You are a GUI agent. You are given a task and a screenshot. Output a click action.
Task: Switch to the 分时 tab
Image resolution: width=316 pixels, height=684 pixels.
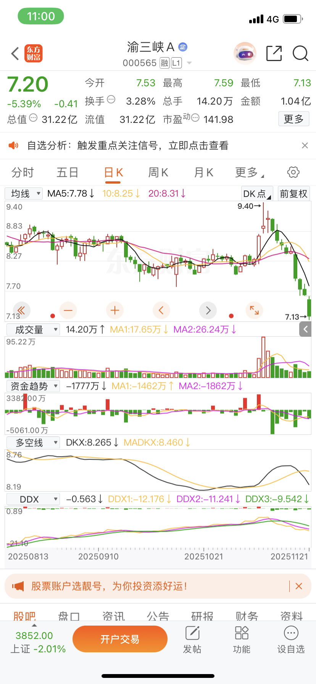tap(23, 173)
